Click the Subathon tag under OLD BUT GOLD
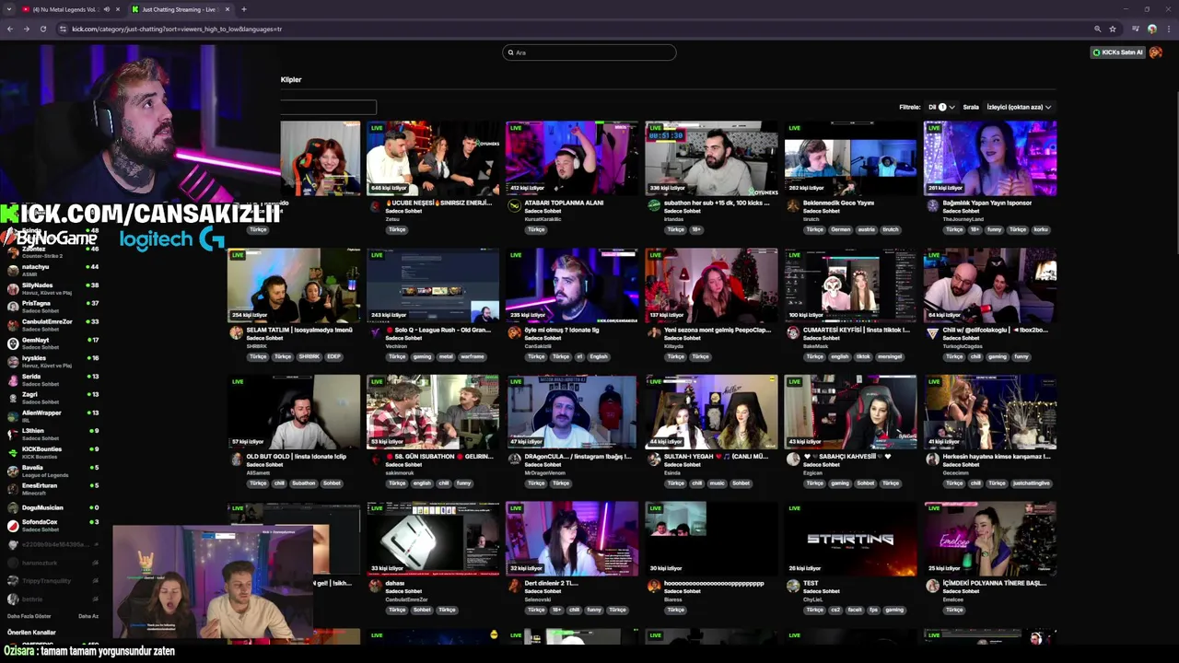The image size is (1179, 663). pos(303,483)
